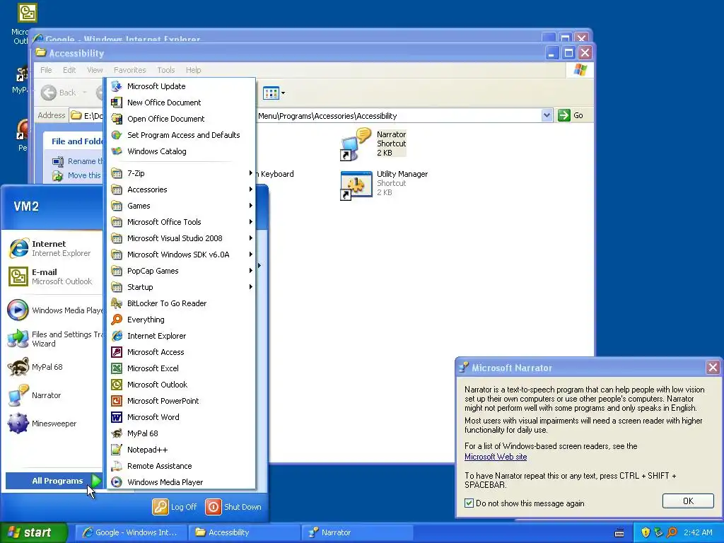Viewport: 724px width, 543px height.
Task: Open Edit menu in Accessibility window
Action: (x=69, y=70)
